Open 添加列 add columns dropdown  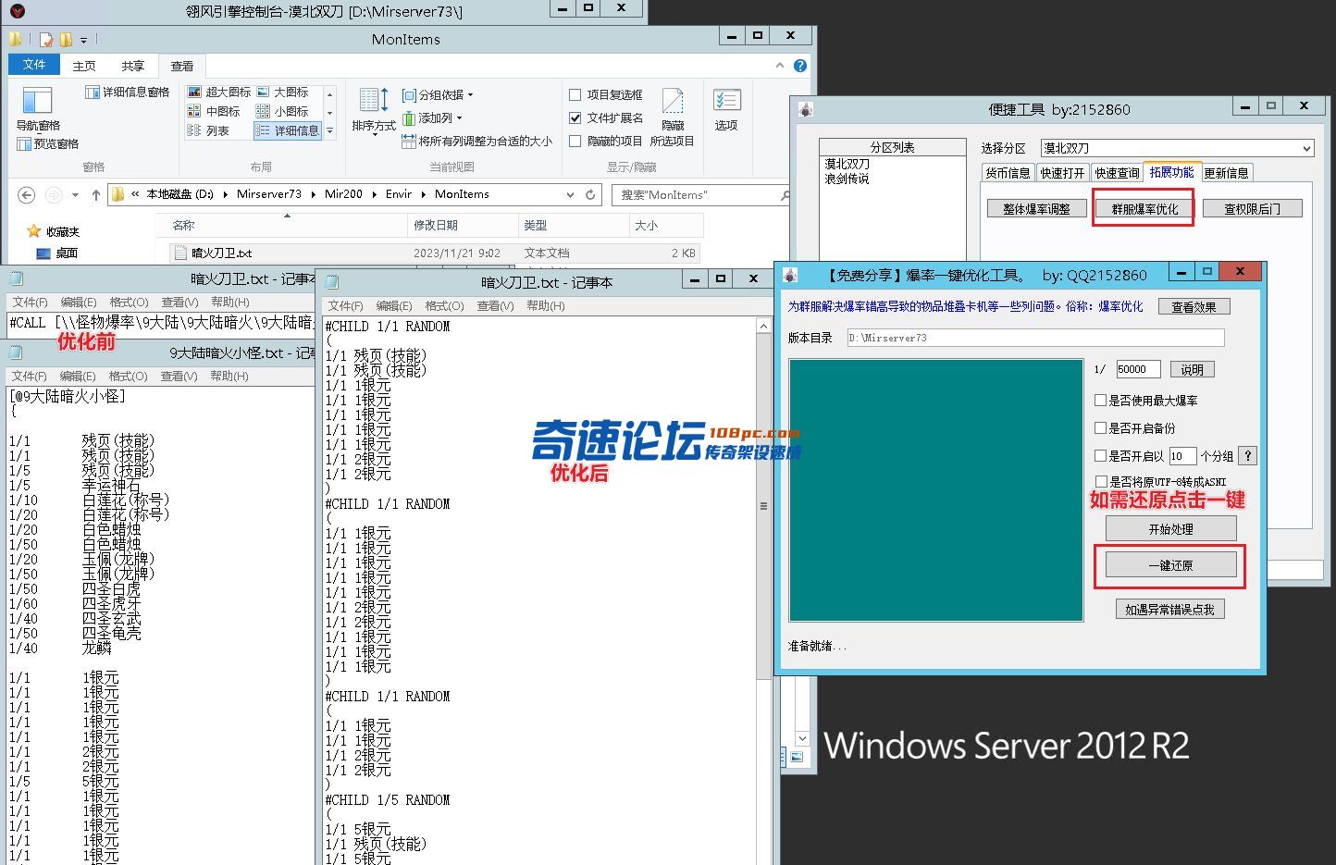tap(432, 117)
